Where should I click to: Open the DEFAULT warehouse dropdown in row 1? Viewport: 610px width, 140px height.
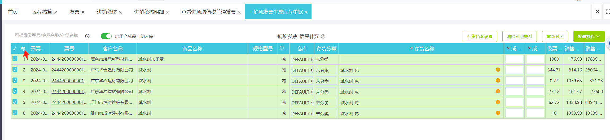[302, 59]
